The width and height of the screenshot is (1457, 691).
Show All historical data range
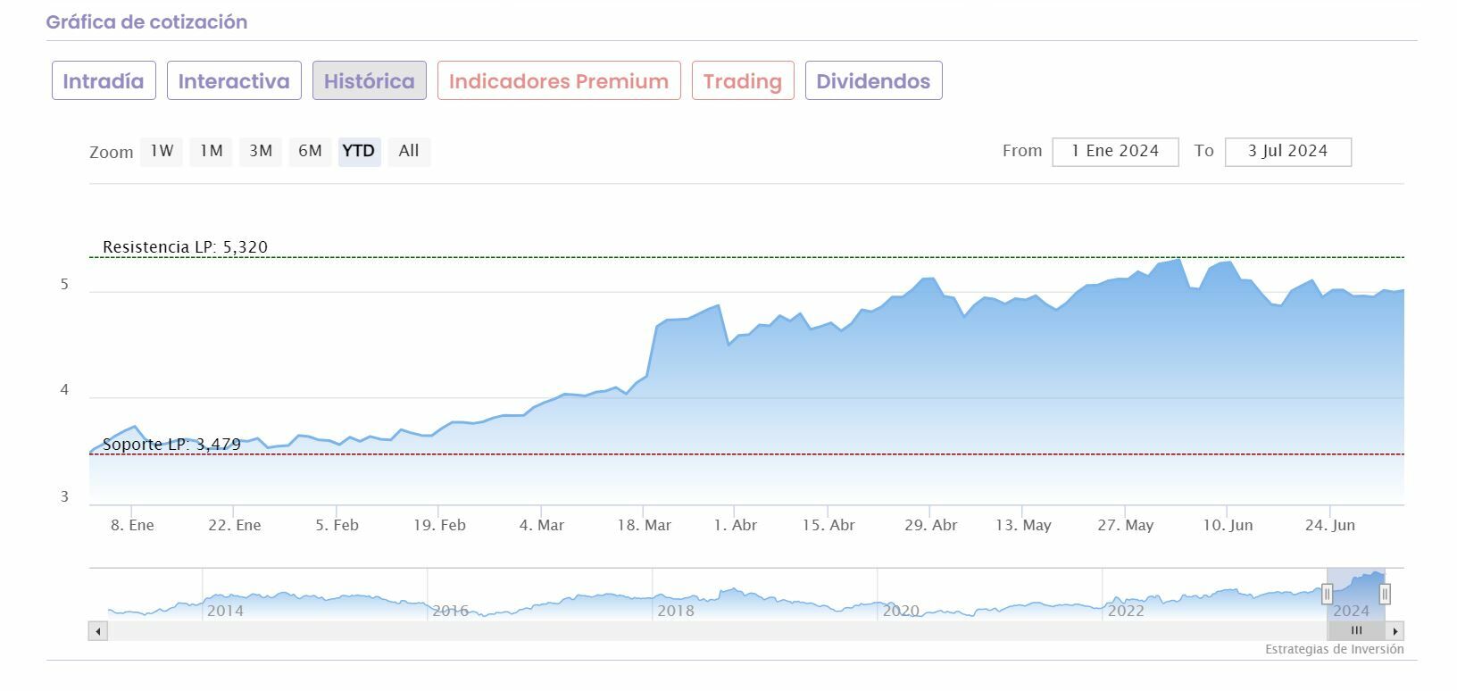409,151
